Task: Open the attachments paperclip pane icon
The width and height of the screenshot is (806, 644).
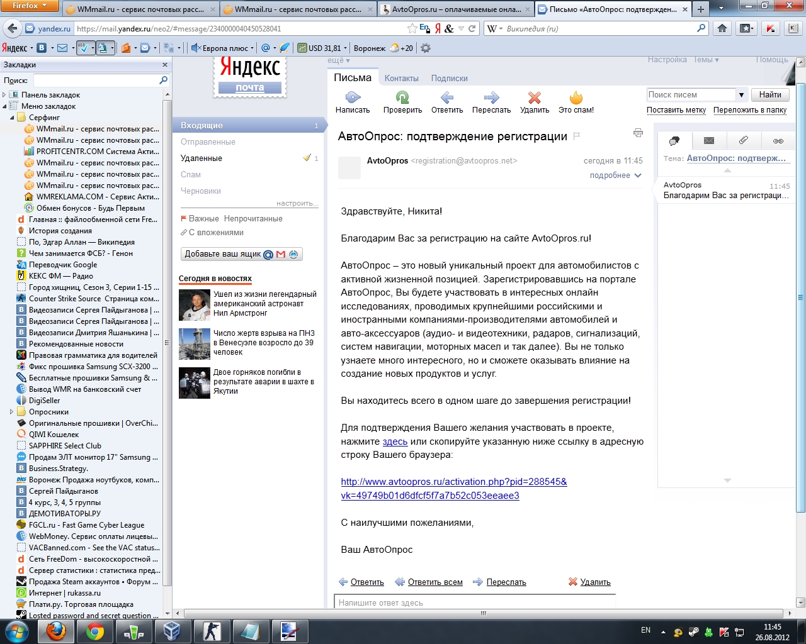Action: click(744, 141)
